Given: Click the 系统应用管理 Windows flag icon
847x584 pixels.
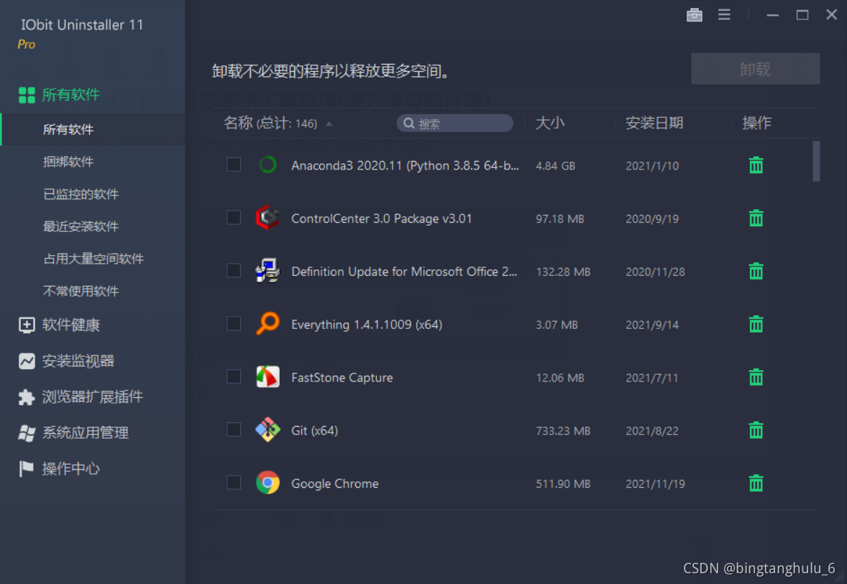Looking at the screenshot, I should [27, 433].
